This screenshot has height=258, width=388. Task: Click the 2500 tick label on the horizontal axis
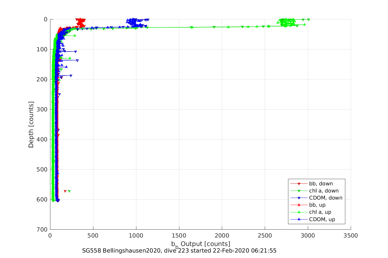[265, 236]
